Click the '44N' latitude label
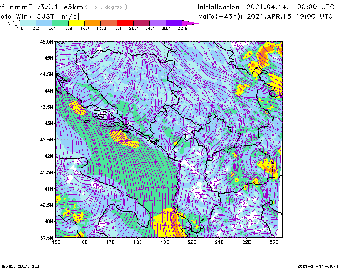 [x=49, y=91]
